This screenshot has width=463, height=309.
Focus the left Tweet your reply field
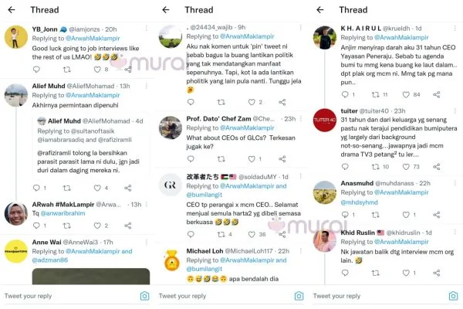[x=71, y=296]
